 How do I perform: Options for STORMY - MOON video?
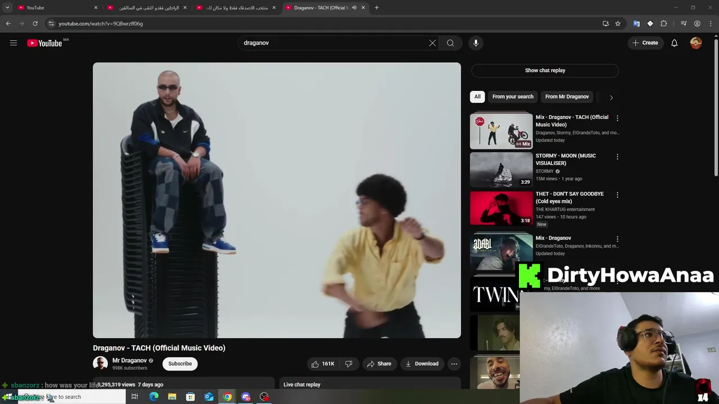pos(617,157)
